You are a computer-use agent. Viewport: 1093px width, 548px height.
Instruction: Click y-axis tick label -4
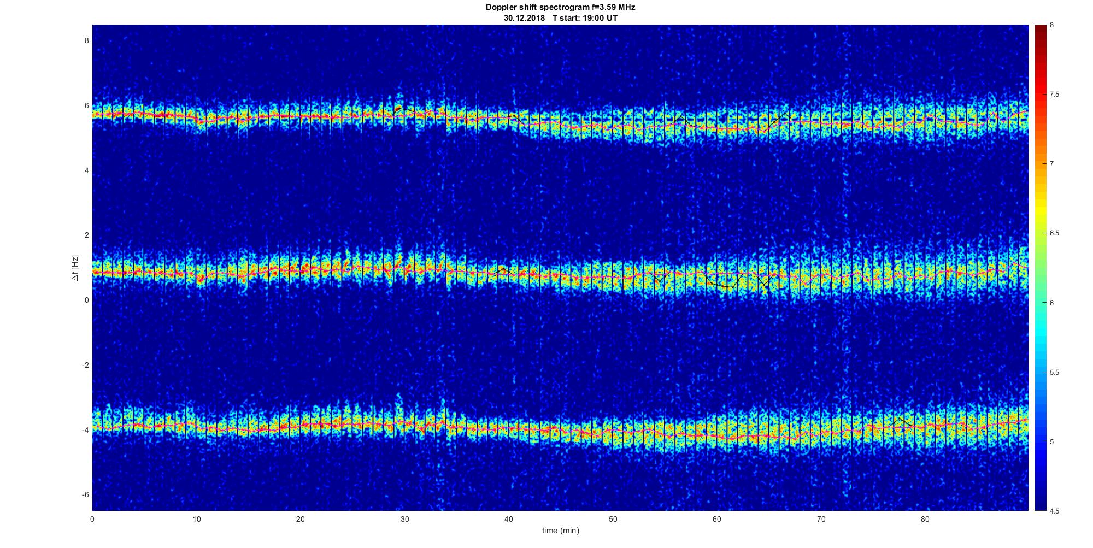[85, 430]
